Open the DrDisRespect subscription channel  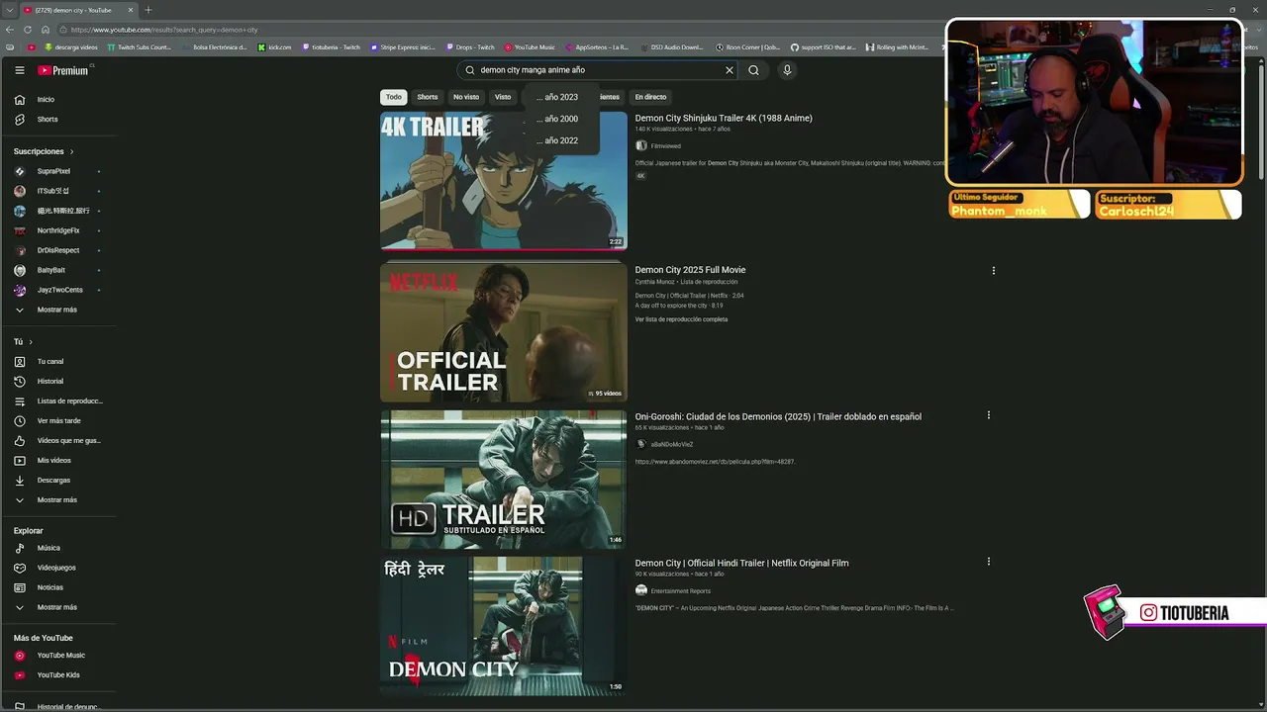pos(58,250)
